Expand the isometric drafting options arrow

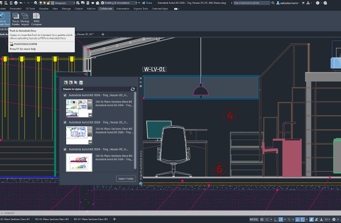tap(293, 220)
